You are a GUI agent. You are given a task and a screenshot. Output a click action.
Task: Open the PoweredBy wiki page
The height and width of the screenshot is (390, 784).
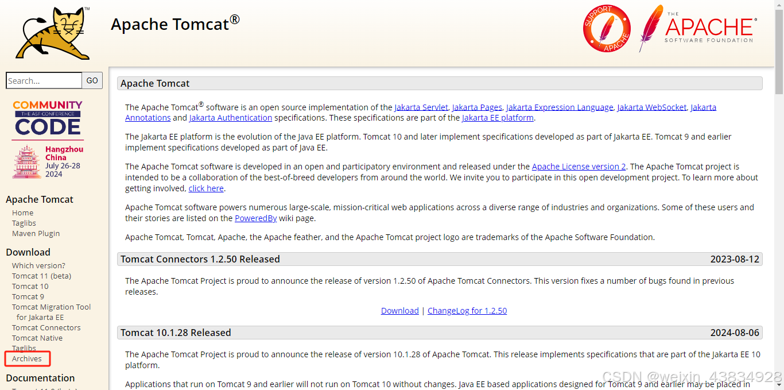255,218
